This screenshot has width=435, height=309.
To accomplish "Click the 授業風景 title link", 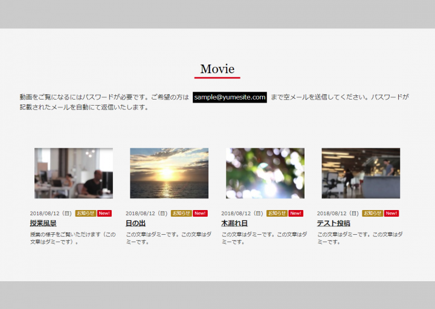I will (x=43, y=223).
